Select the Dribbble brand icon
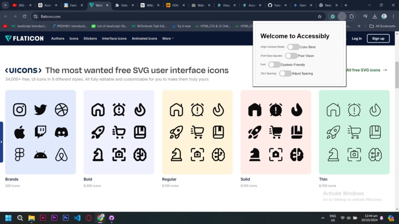The height and width of the screenshot is (224, 399). (61, 110)
